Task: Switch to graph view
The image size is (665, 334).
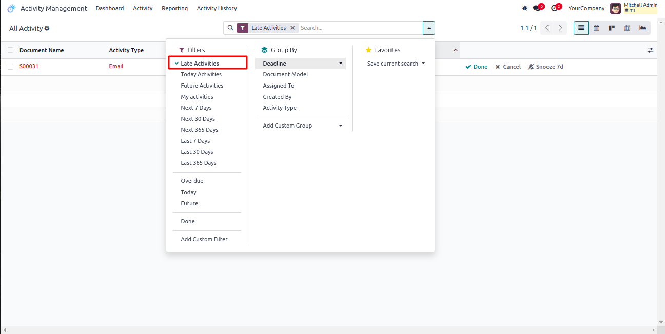Action: point(642,28)
